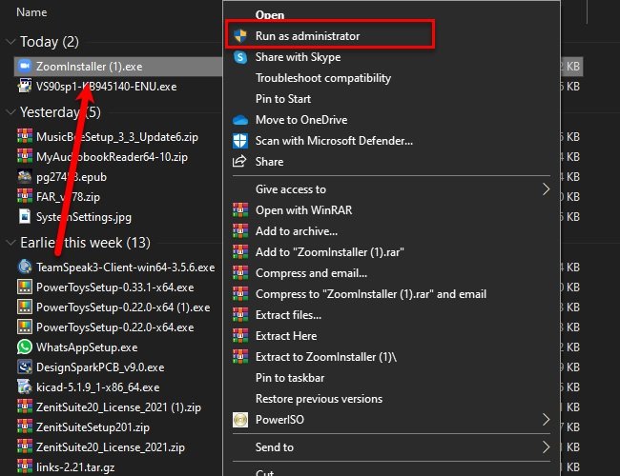Select the file name links-2.21.tar.gz
This screenshot has width=620, height=476.
[75, 467]
